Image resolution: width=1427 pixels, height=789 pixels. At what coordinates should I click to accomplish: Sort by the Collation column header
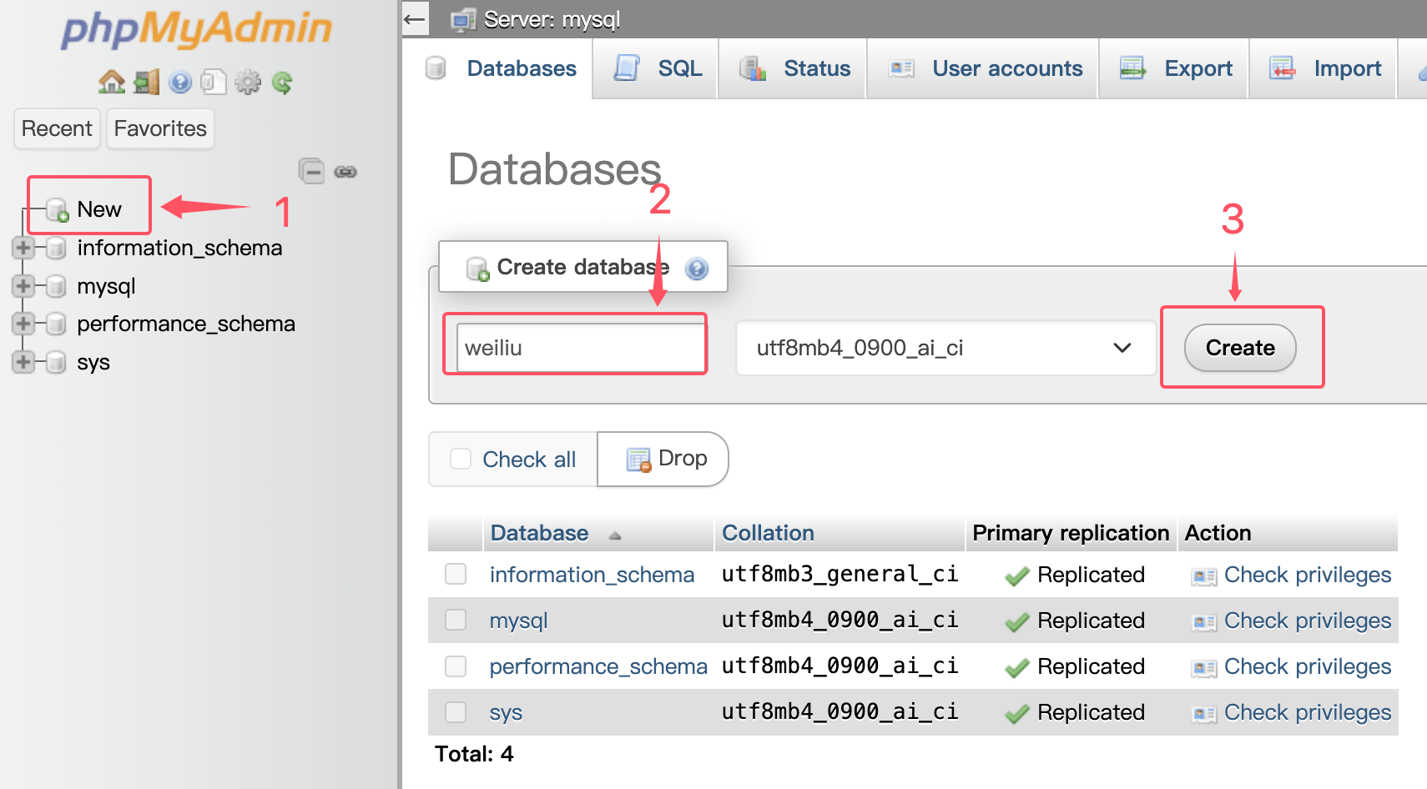tap(768, 533)
